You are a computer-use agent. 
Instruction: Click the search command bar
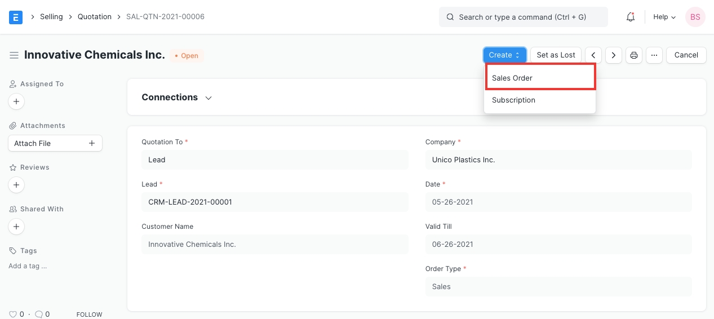pos(523,17)
